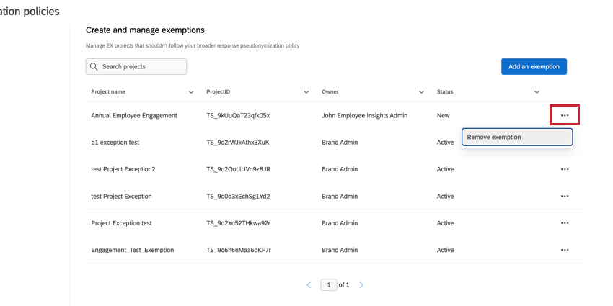Open options menu for test Project Exception2
This screenshot has height=306, width=613.
click(565, 169)
